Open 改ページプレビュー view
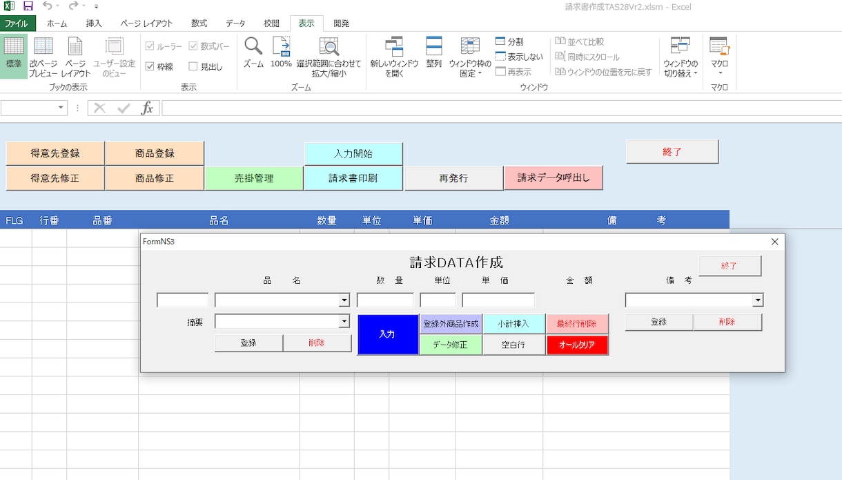842x480 pixels. (x=43, y=56)
